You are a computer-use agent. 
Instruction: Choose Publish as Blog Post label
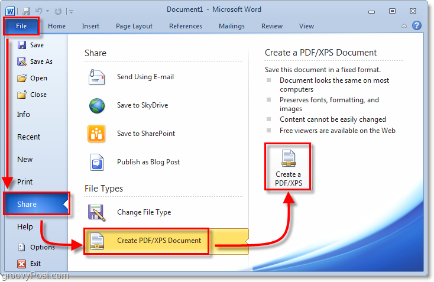pos(148,162)
